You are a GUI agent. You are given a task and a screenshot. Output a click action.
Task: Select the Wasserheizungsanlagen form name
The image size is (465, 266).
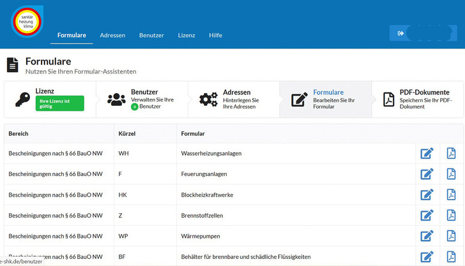click(x=211, y=154)
